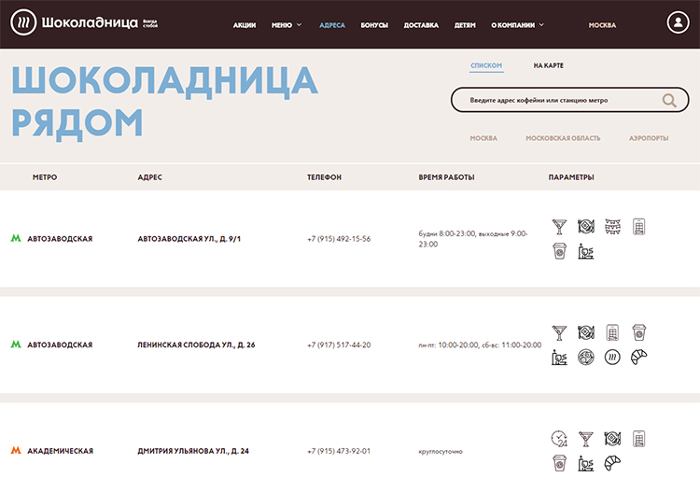Click plate and cutlery icon in Ленинская Слобода row

click(586, 332)
